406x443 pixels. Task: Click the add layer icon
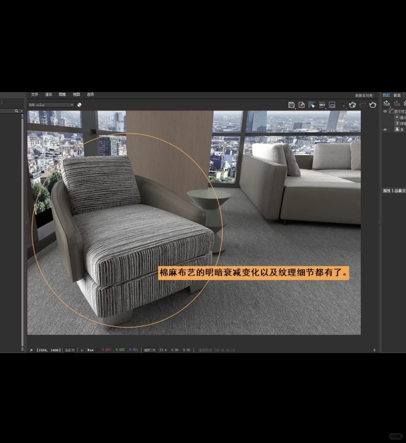(386, 103)
